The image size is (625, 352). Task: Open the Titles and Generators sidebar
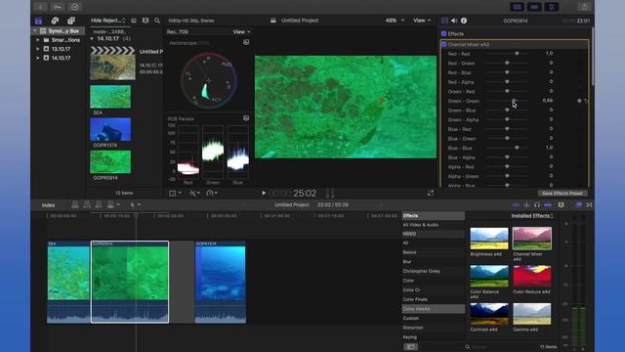pyautogui.click(x=71, y=21)
